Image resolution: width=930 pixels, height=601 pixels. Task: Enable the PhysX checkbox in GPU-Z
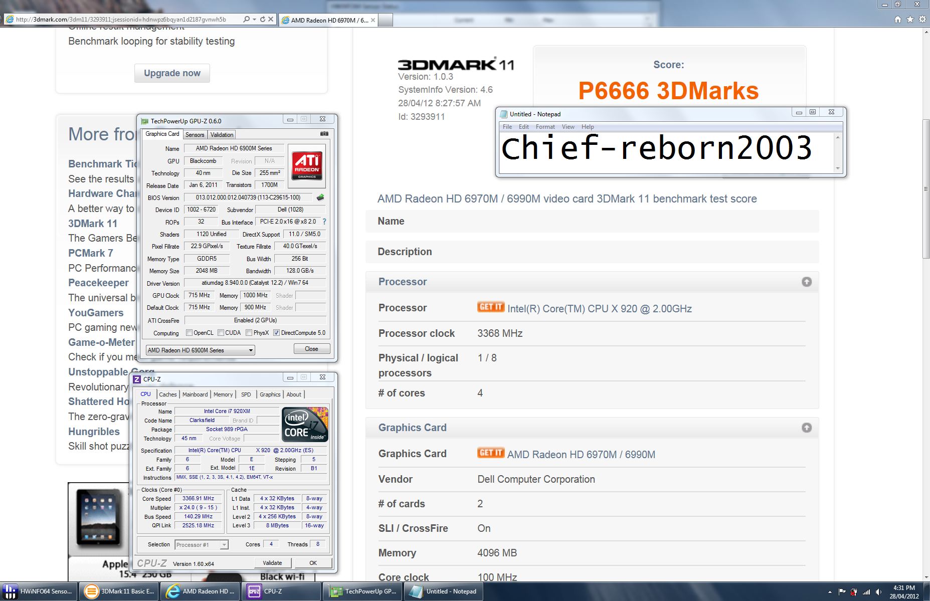click(x=249, y=333)
